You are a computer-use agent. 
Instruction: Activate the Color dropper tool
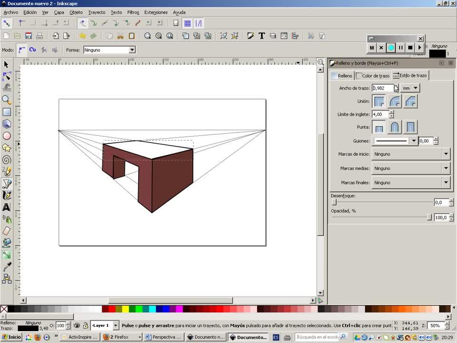point(7,267)
